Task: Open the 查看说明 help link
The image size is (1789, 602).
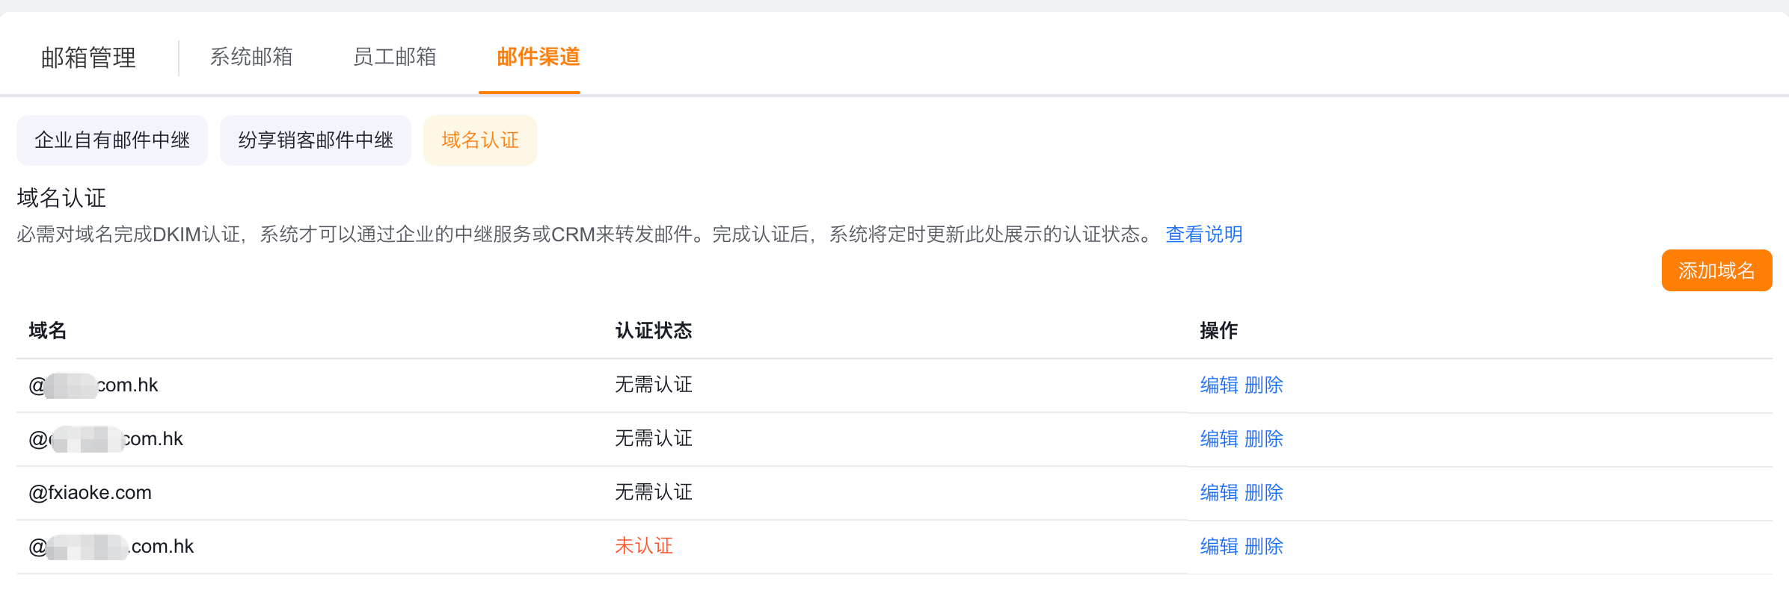Action: 1203,235
